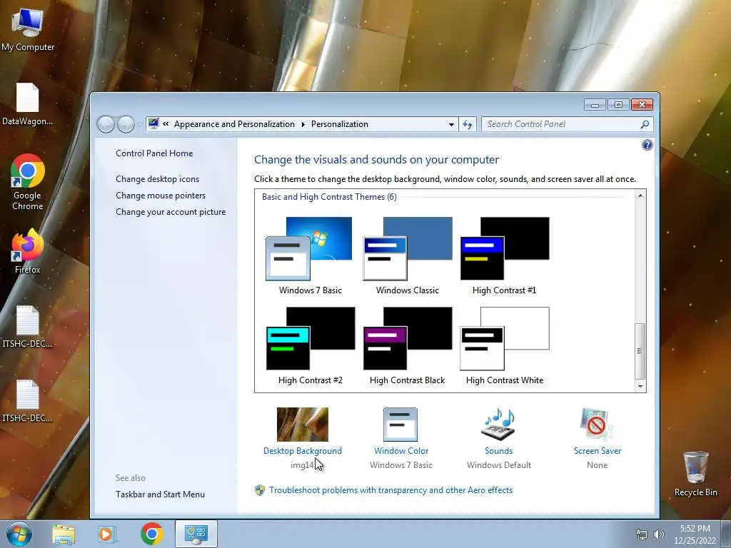Click Basic and High Contrast Themes header
The height and width of the screenshot is (548, 731).
pyautogui.click(x=329, y=197)
